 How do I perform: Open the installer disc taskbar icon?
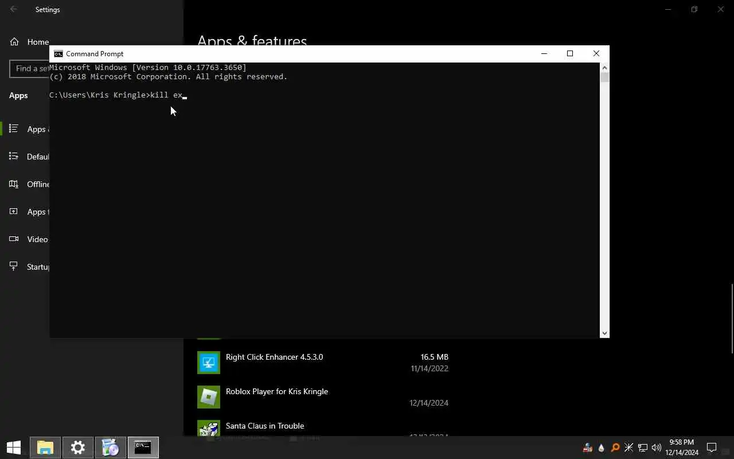pyautogui.click(x=110, y=448)
